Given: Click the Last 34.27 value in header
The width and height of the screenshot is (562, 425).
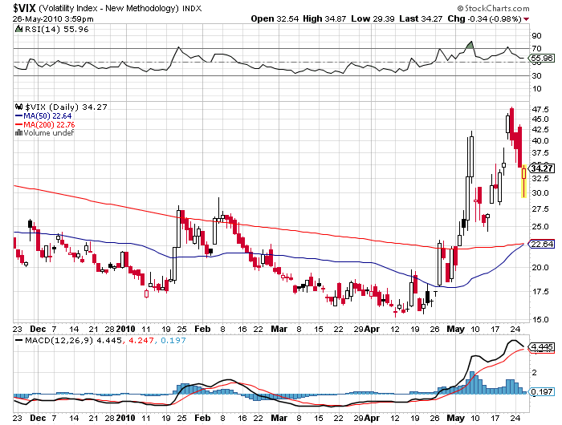Looking at the screenshot, I should click(x=421, y=19).
